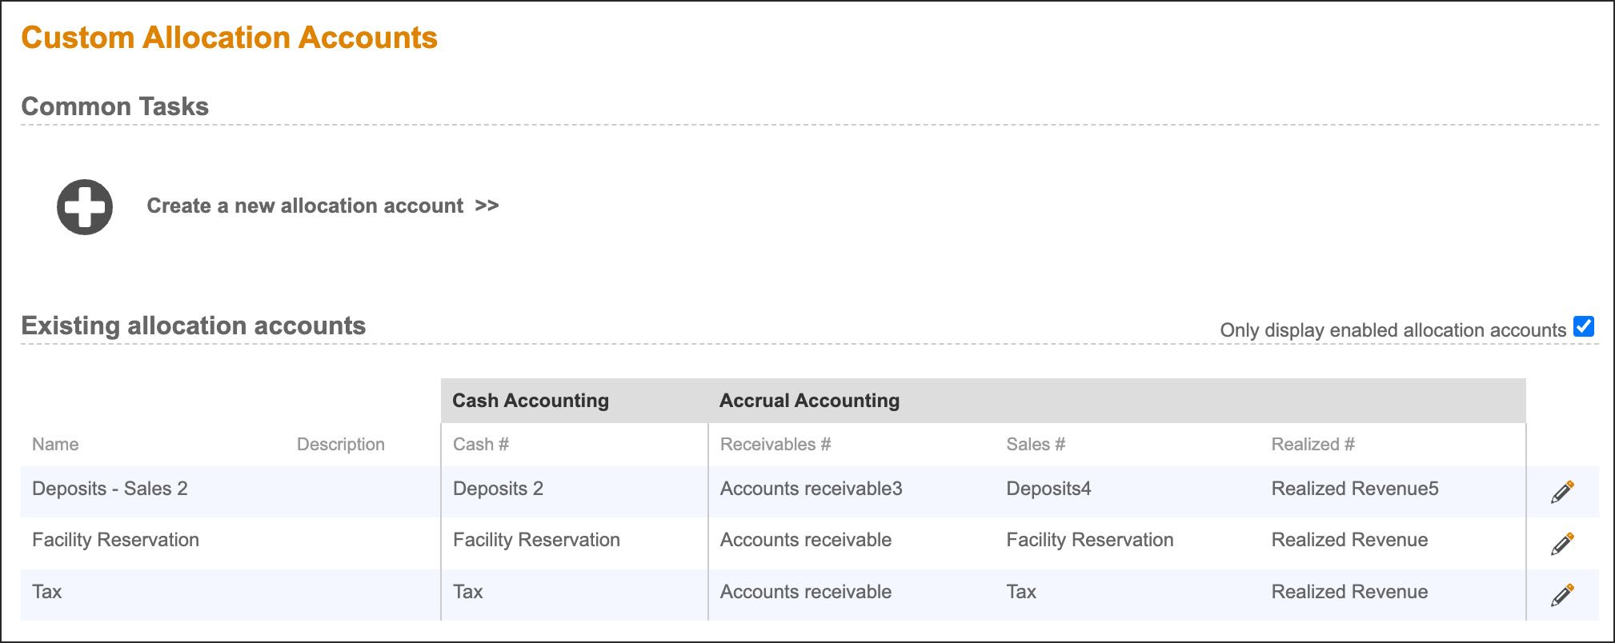Select Accounts receivable in the Tax row
This screenshot has height=643, width=1615.
click(x=806, y=592)
